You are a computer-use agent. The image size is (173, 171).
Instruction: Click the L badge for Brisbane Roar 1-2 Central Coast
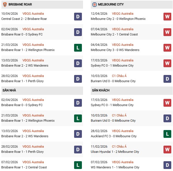click(x=78, y=165)
